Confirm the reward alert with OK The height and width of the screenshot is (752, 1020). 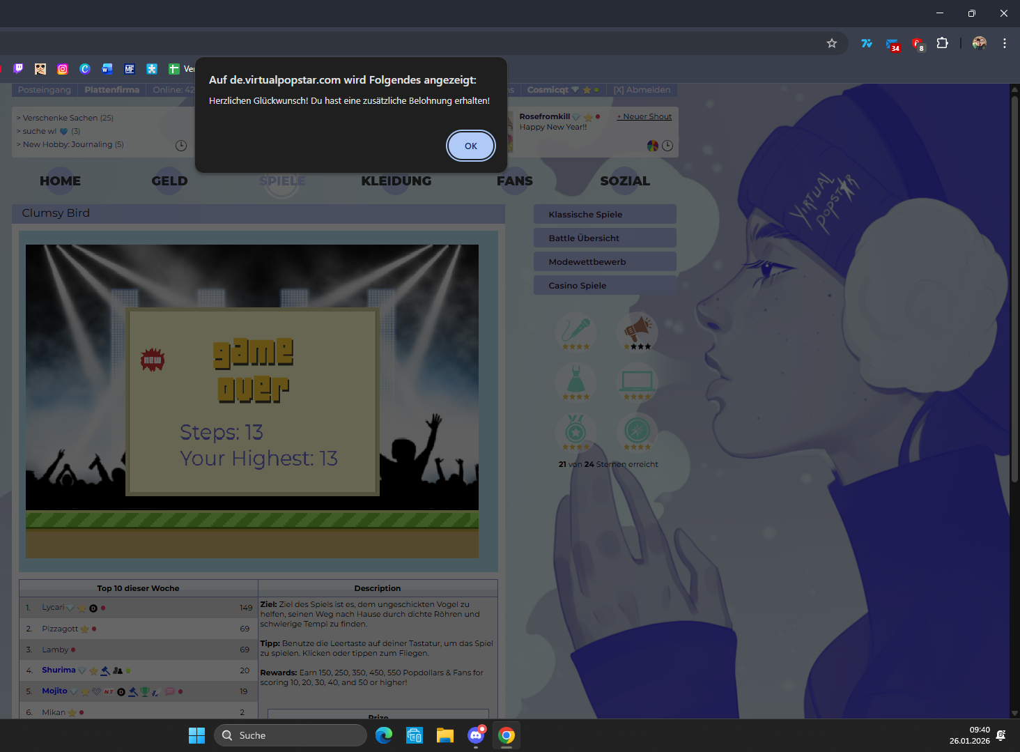[x=471, y=146]
